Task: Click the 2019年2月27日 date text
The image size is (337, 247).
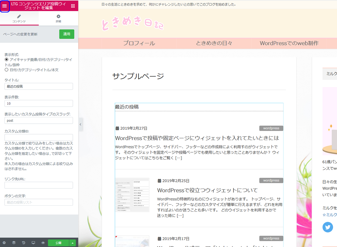Action: click(x=134, y=128)
